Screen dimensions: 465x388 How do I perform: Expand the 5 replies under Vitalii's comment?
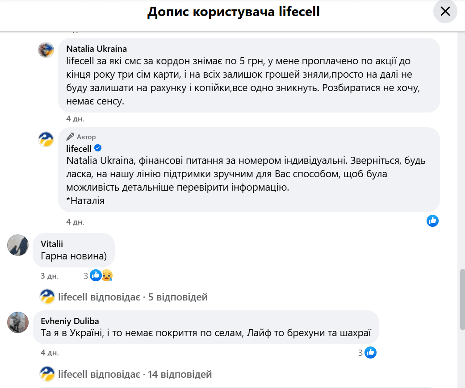133,297
